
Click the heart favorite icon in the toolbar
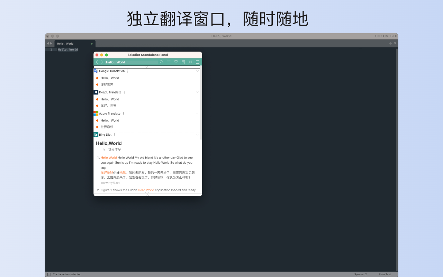click(176, 62)
